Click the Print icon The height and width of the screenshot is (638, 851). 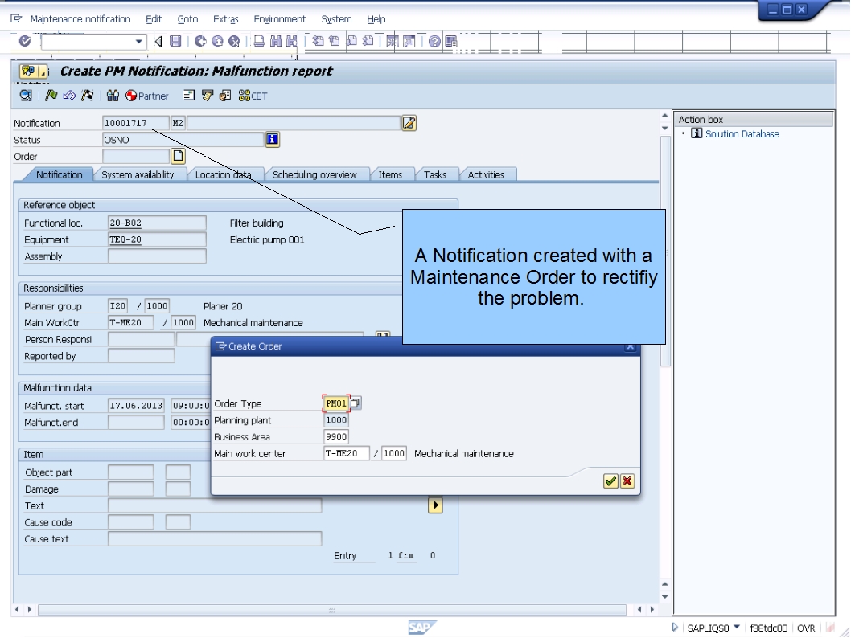point(259,41)
